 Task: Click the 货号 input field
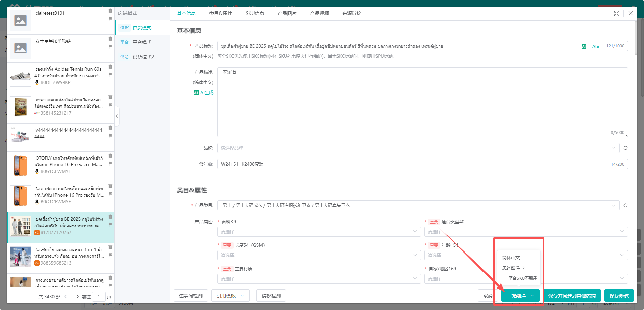[414, 164]
